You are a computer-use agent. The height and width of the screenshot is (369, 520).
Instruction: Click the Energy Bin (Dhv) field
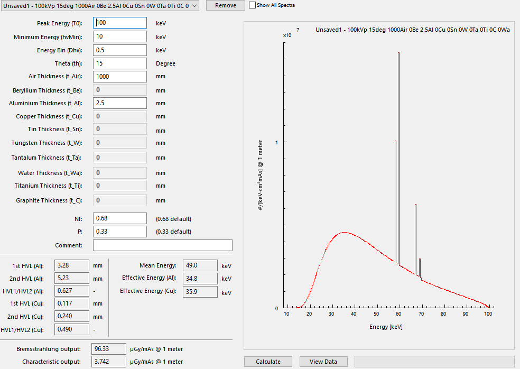point(119,50)
